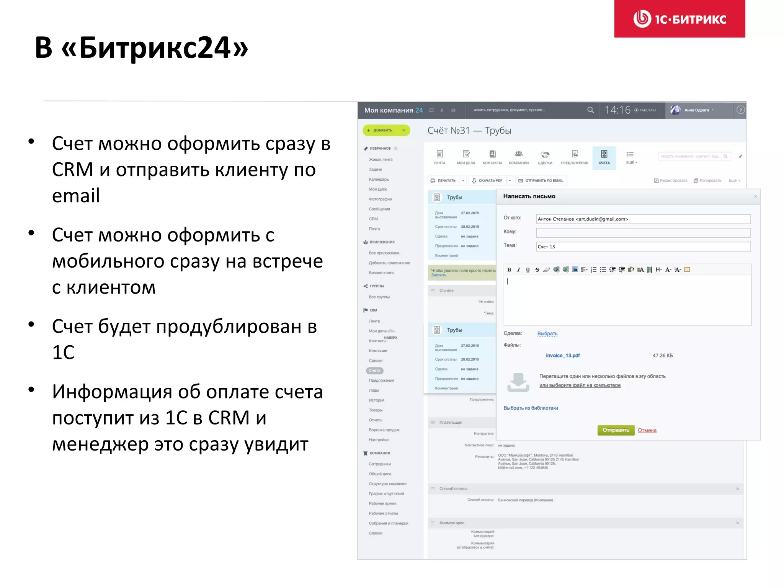This screenshot has height=588, width=784.
Task: Close the Написать письмо dialog
Action: 755,196
